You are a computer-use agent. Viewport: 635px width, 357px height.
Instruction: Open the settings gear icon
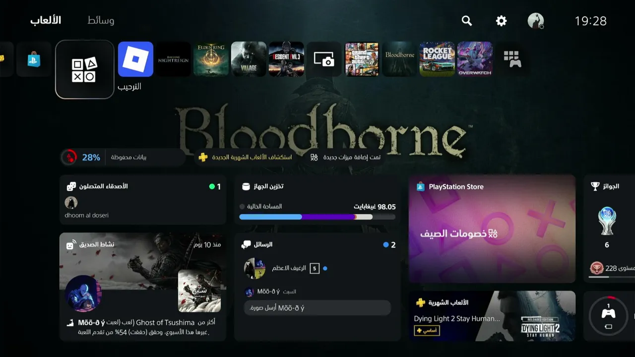click(x=502, y=20)
